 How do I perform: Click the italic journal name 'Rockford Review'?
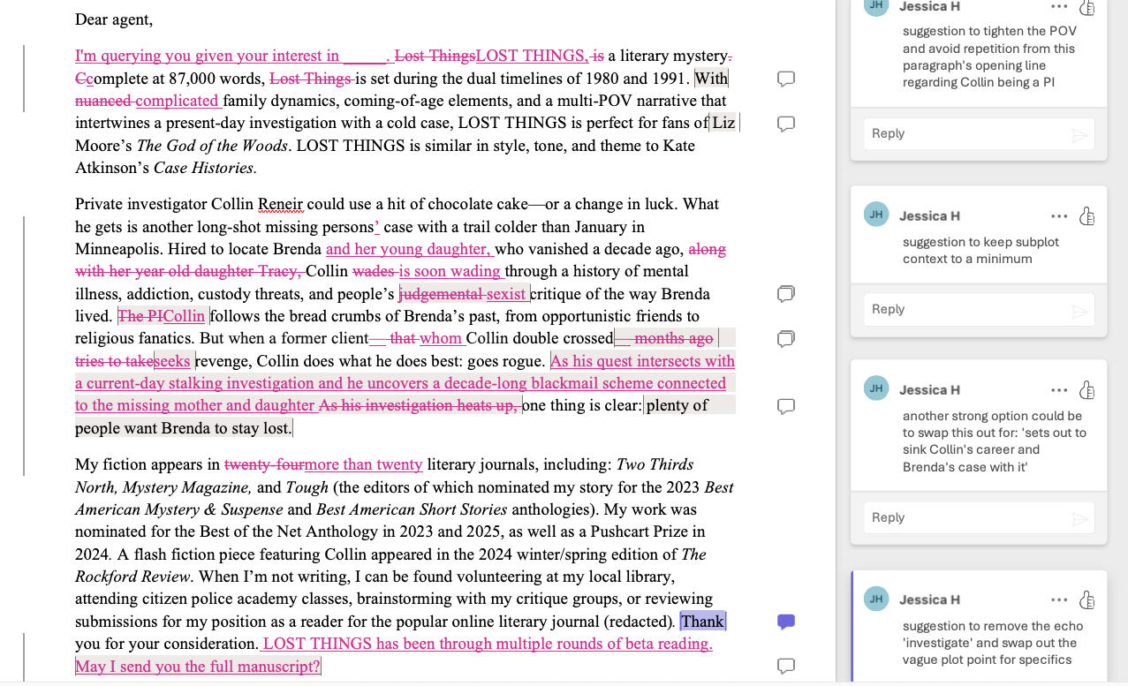point(132,577)
